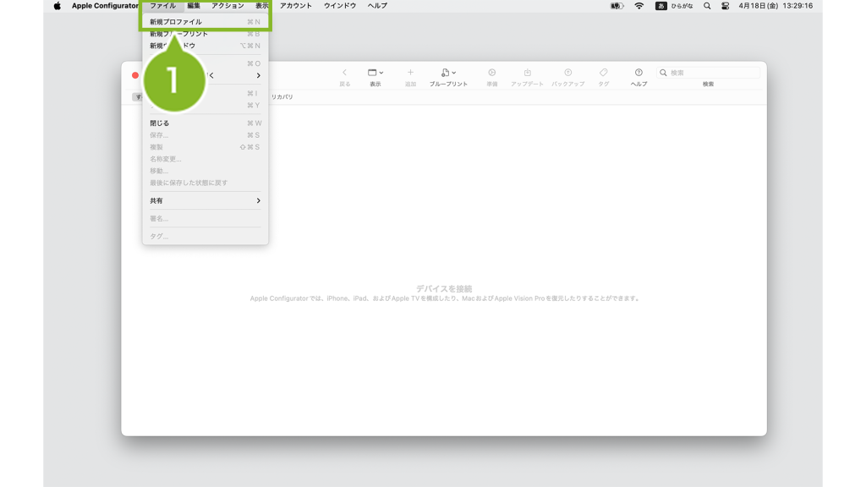Choose 閉じる in the open File menu

[x=205, y=123]
